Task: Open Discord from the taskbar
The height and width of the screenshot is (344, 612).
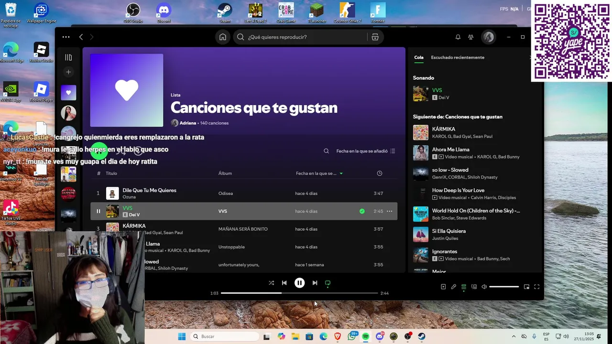Action: click(380, 336)
